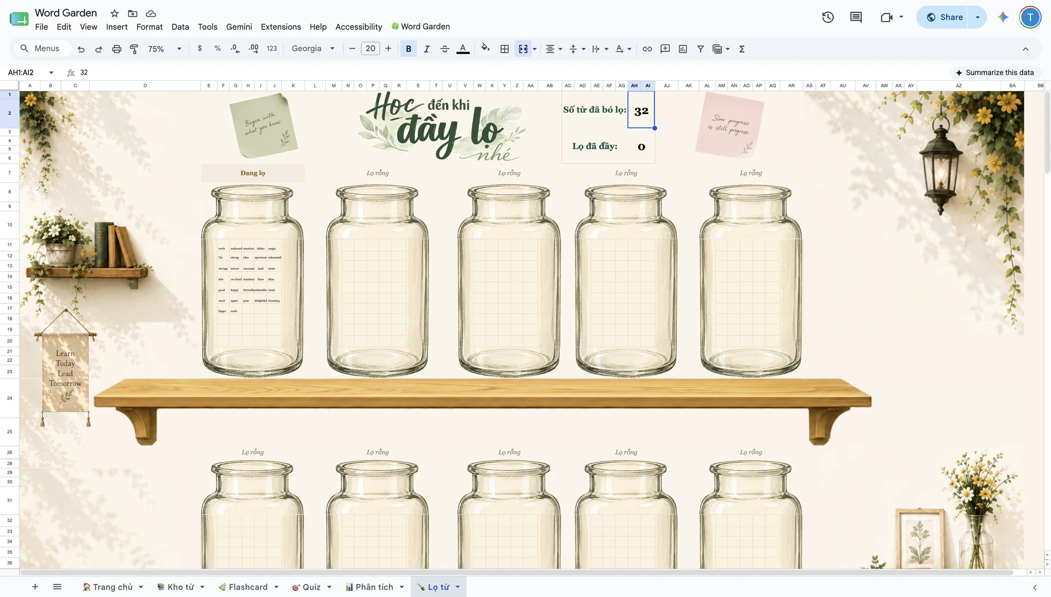Open the Format menu
Image resolution: width=1051 pixels, height=597 pixels.
(x=149, y=27)
